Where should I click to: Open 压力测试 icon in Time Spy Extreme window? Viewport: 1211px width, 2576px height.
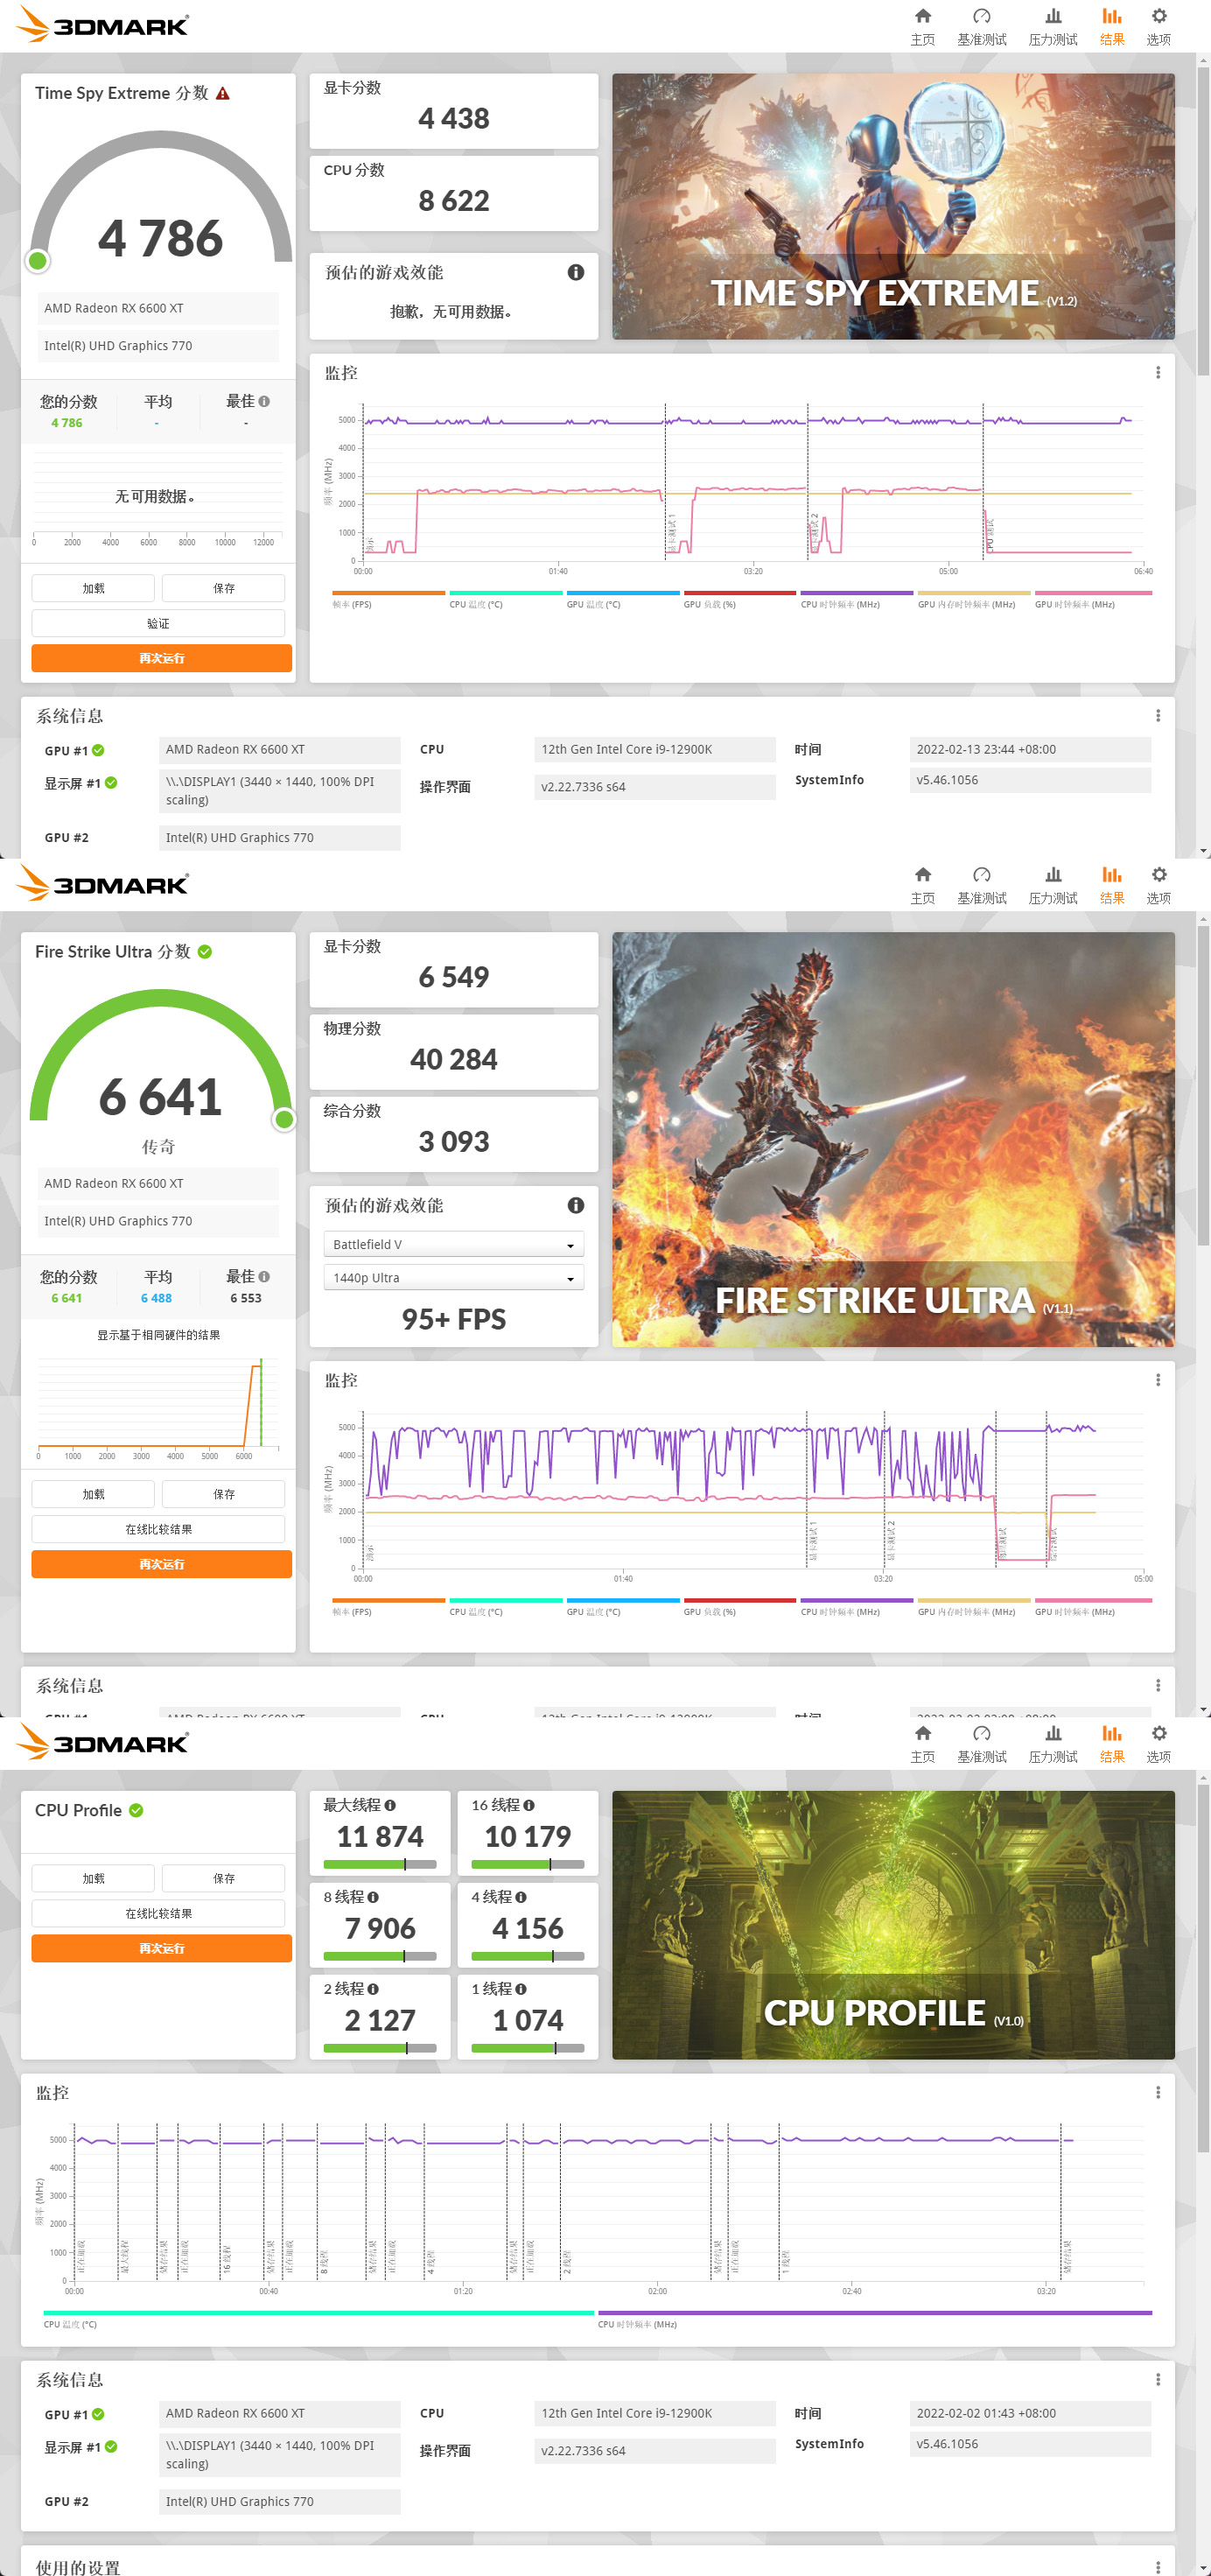(1052, 16)
